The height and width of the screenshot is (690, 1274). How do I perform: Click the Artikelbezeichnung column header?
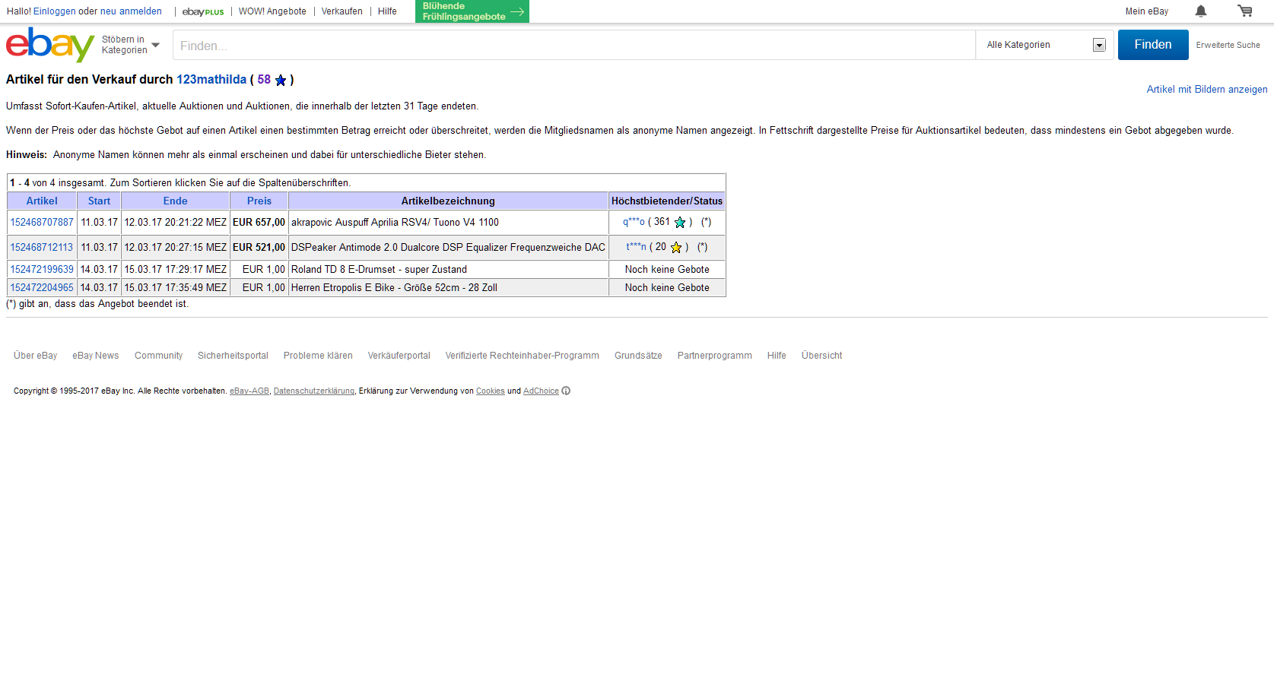[448, 201]
